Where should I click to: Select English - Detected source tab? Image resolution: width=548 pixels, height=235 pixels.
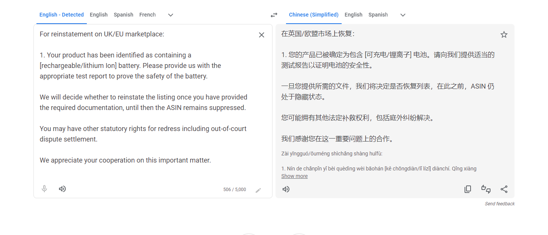click(x=62, y=15)
